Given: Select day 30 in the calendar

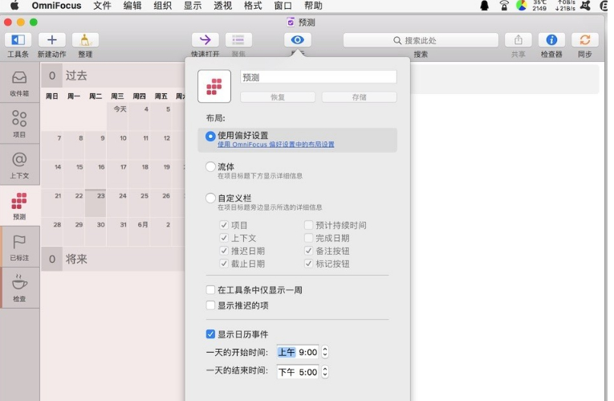Looking at the screenshot, I should point(96,232).
